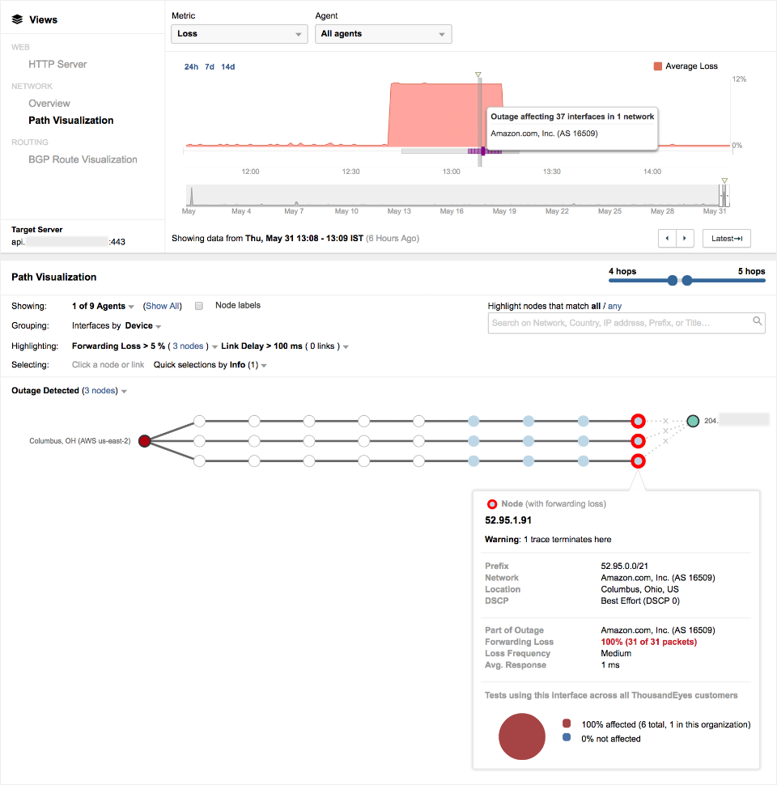
Task: Click the hops range slider handle
Action: (x=673, y=281)
